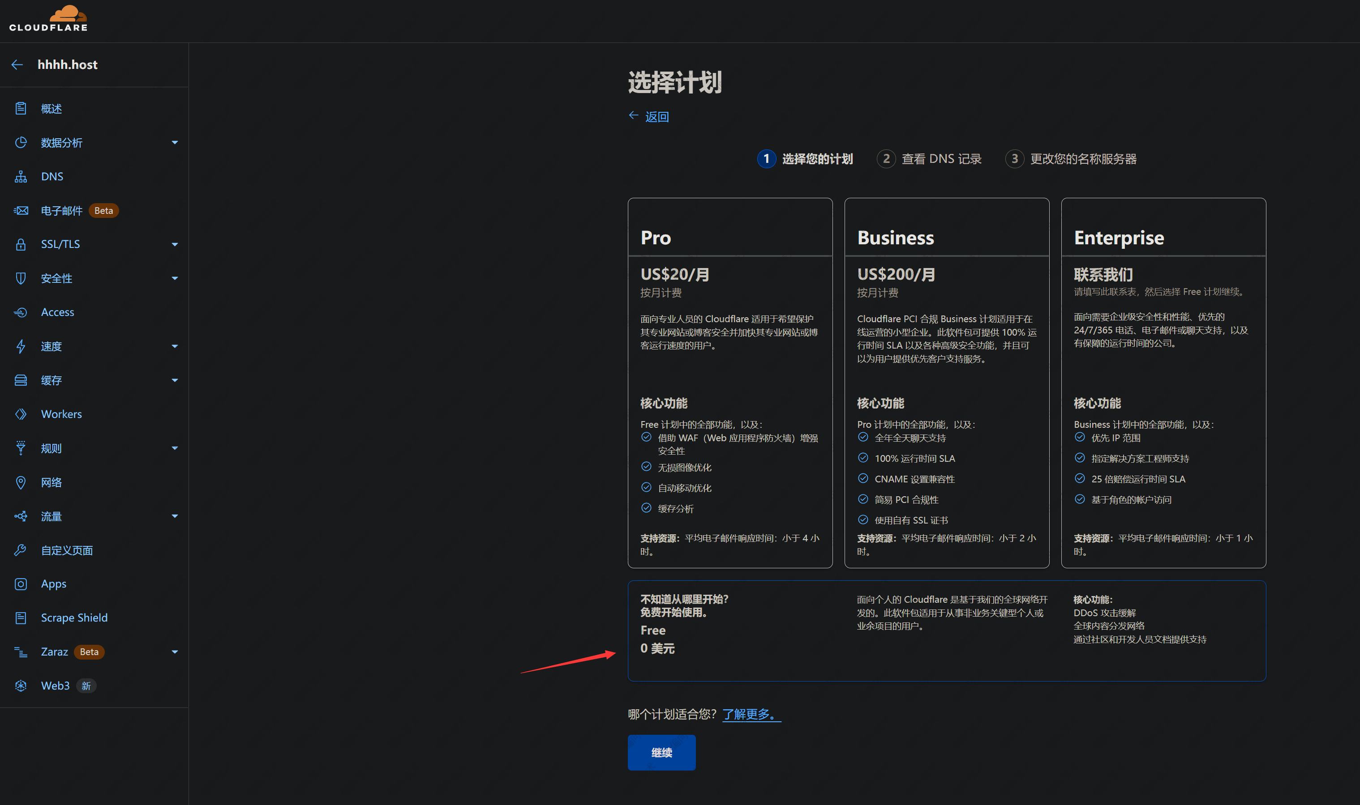Click the arrow icon beside 返回
This screenshot has height=805, width=1360.
pyautogui.click(x=633, y=115)
